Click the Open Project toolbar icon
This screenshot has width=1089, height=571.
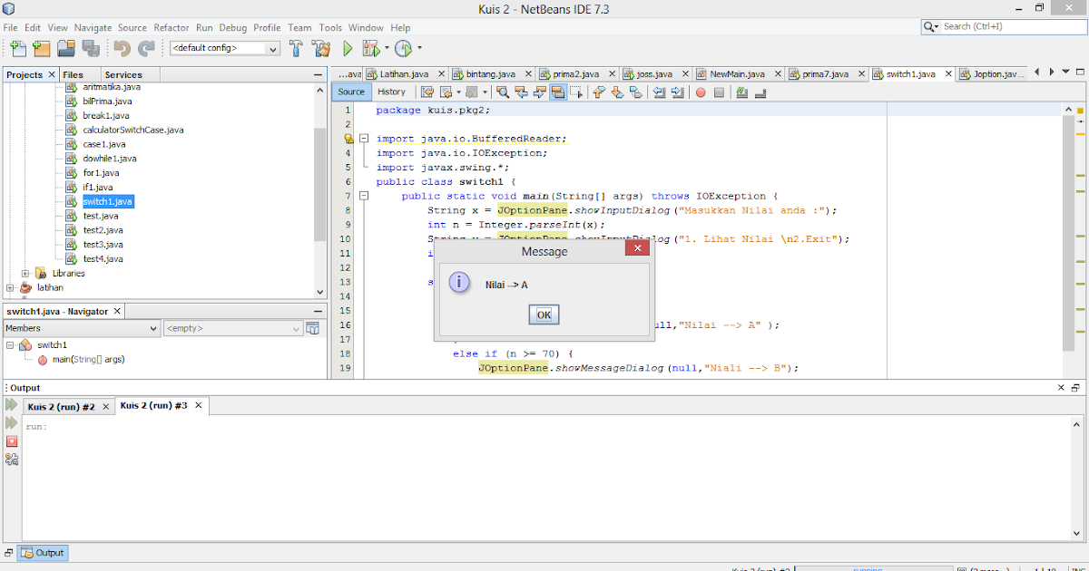click(x=66, y=48)
